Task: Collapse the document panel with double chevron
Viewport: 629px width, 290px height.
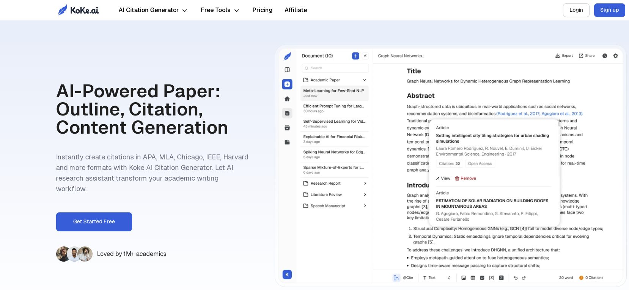Action: click(365, 56)
